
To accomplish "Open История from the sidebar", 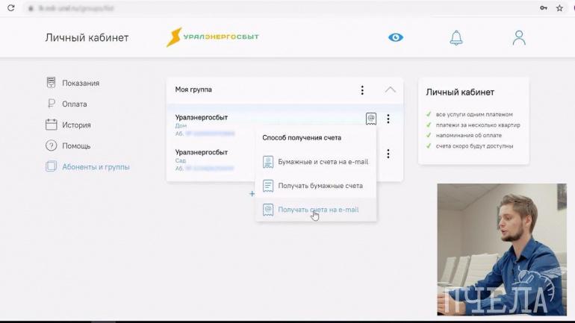I will (76, 125).
